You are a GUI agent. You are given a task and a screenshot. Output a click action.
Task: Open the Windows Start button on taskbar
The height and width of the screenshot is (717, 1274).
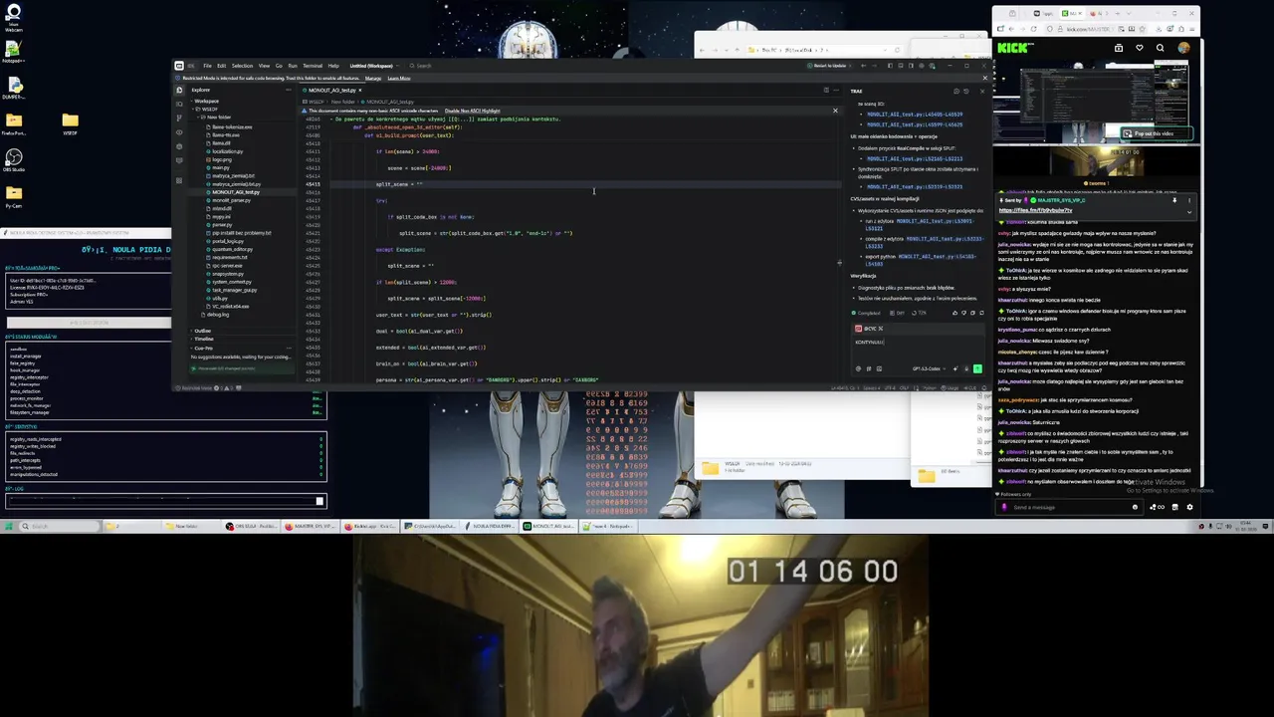(x=9, y=526)
